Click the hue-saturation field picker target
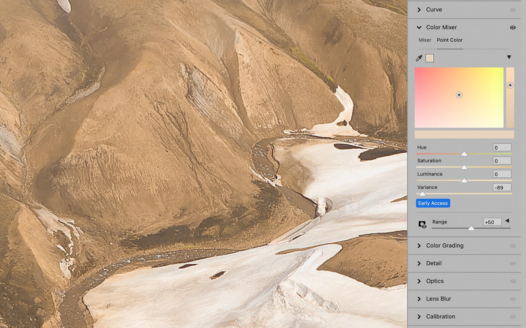The image size is (526, 328). 459,95
